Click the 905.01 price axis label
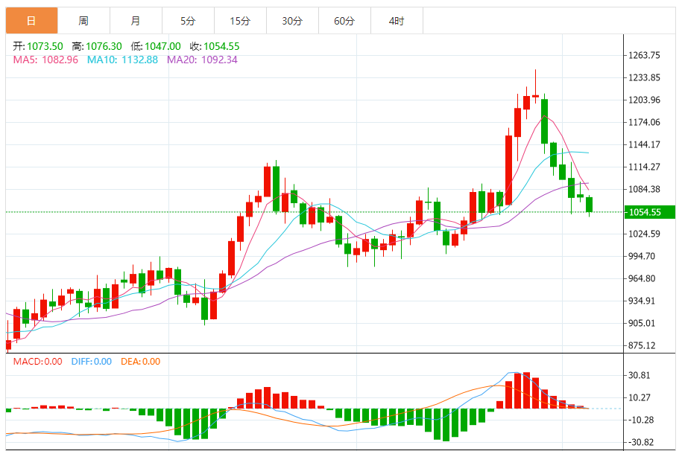 tap(642, 323)
